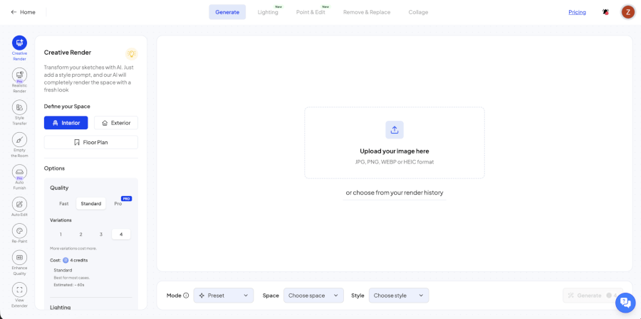Set variations to 1
The image size is (641, 319).
click(61, 234)
